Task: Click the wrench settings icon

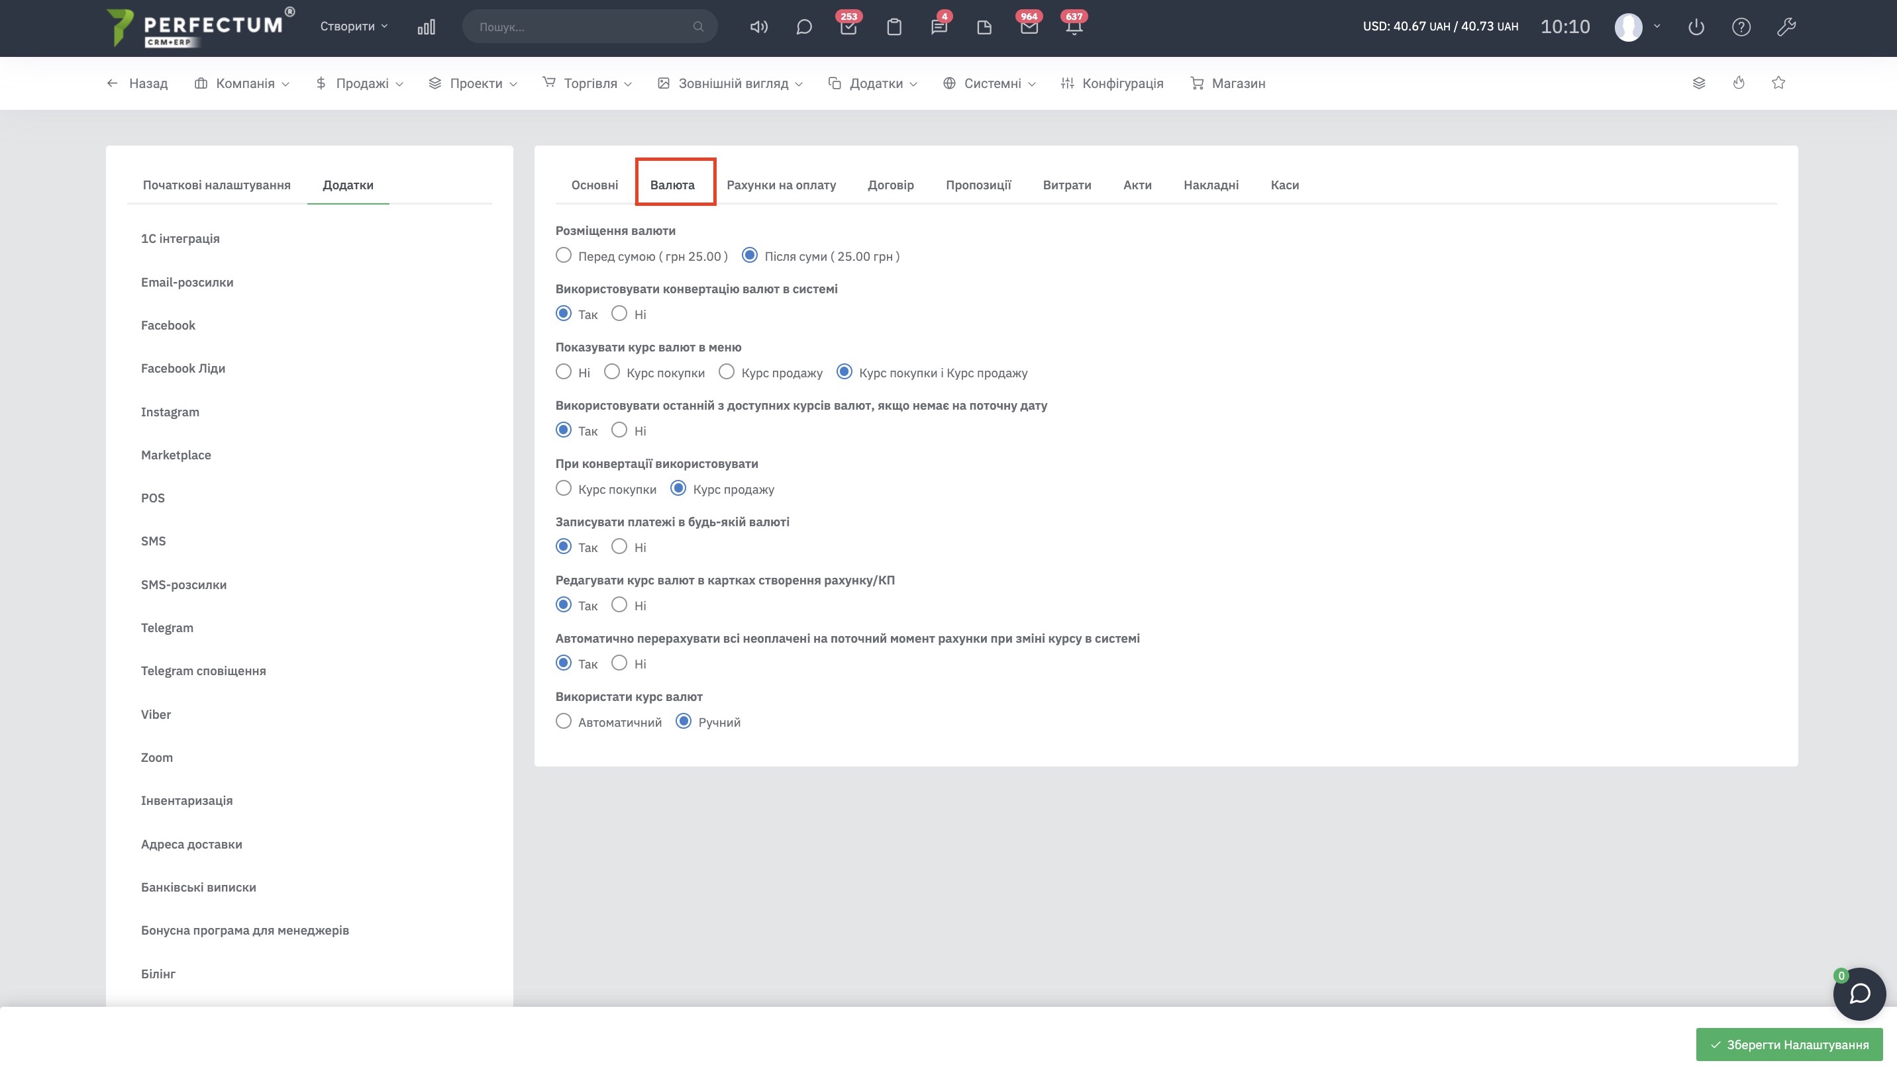Action: (x=1786, y=27)
